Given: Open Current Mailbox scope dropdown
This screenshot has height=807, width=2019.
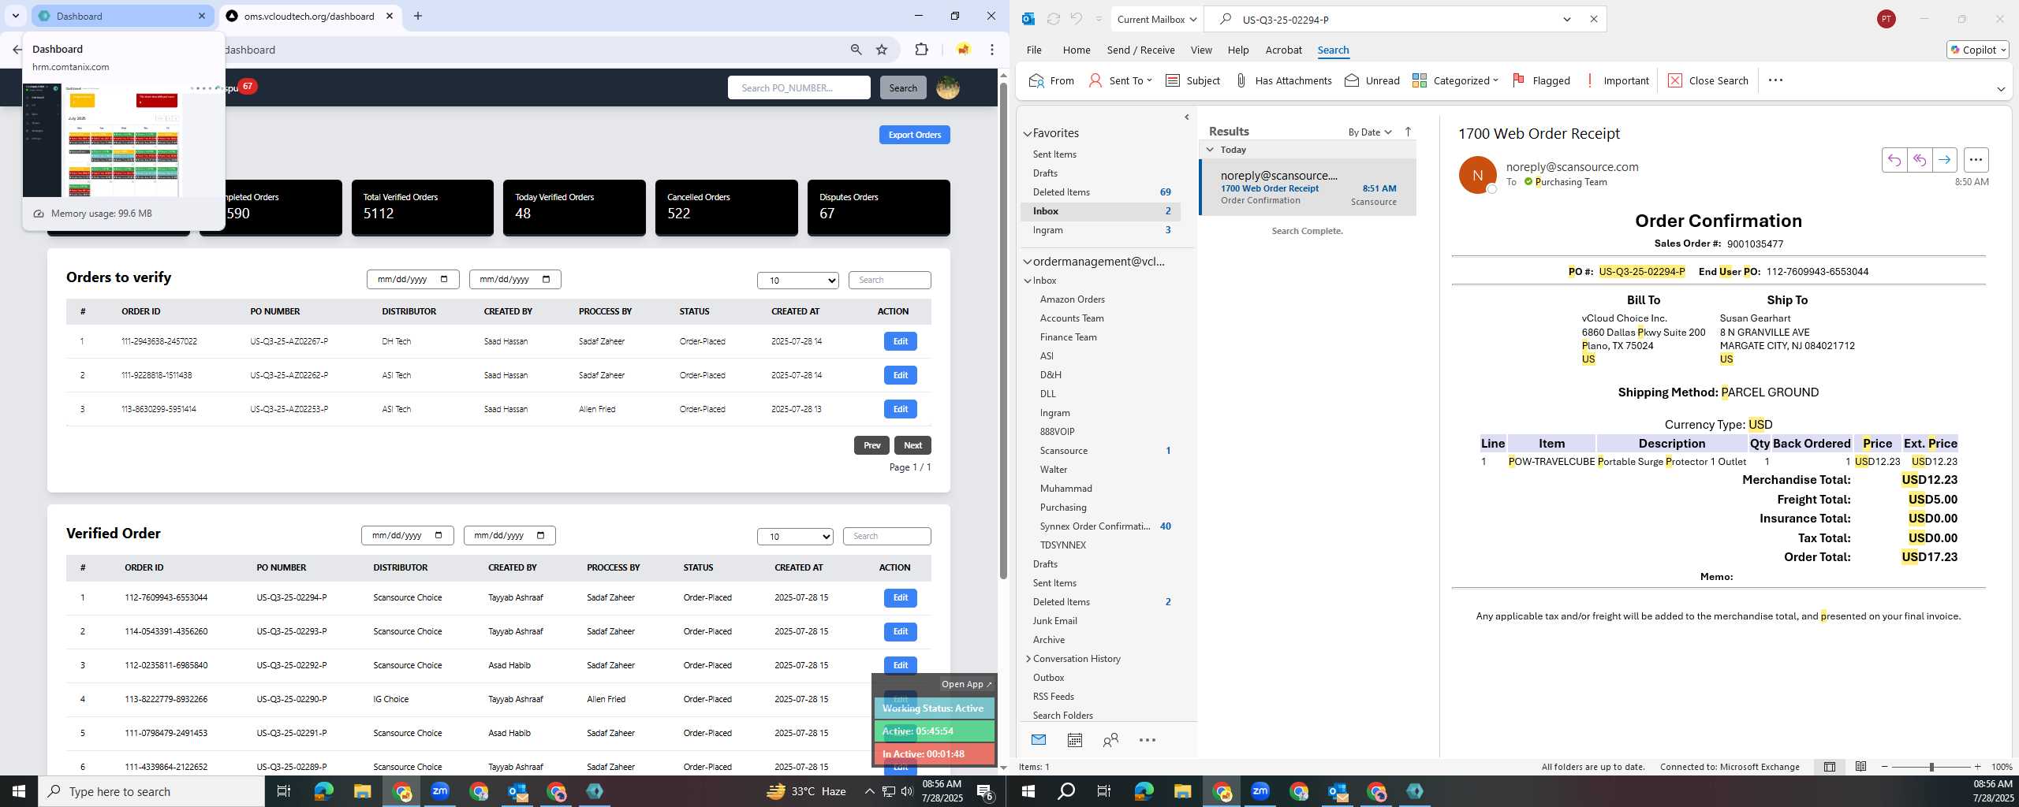Looking at the screenshot, I should pos(1157,19).
